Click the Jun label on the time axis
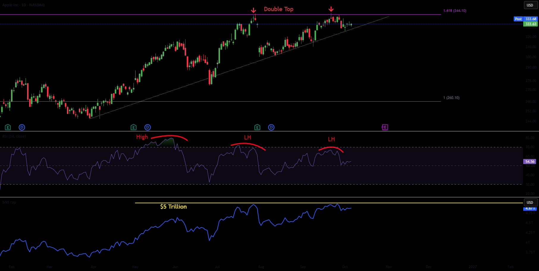This screenshot has height=271, width=539. pos(175,267)
